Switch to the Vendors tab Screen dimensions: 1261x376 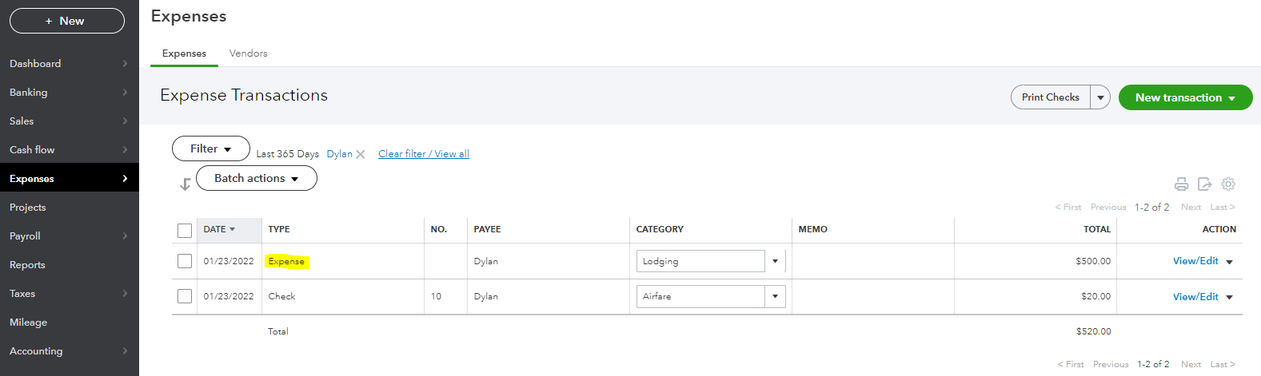coord(248,53)
